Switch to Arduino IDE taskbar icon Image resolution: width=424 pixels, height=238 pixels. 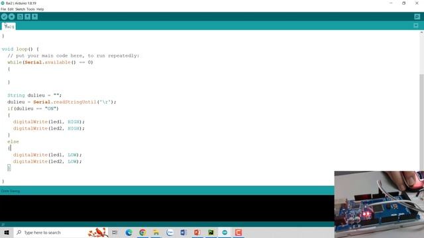(x=225, y=232)
